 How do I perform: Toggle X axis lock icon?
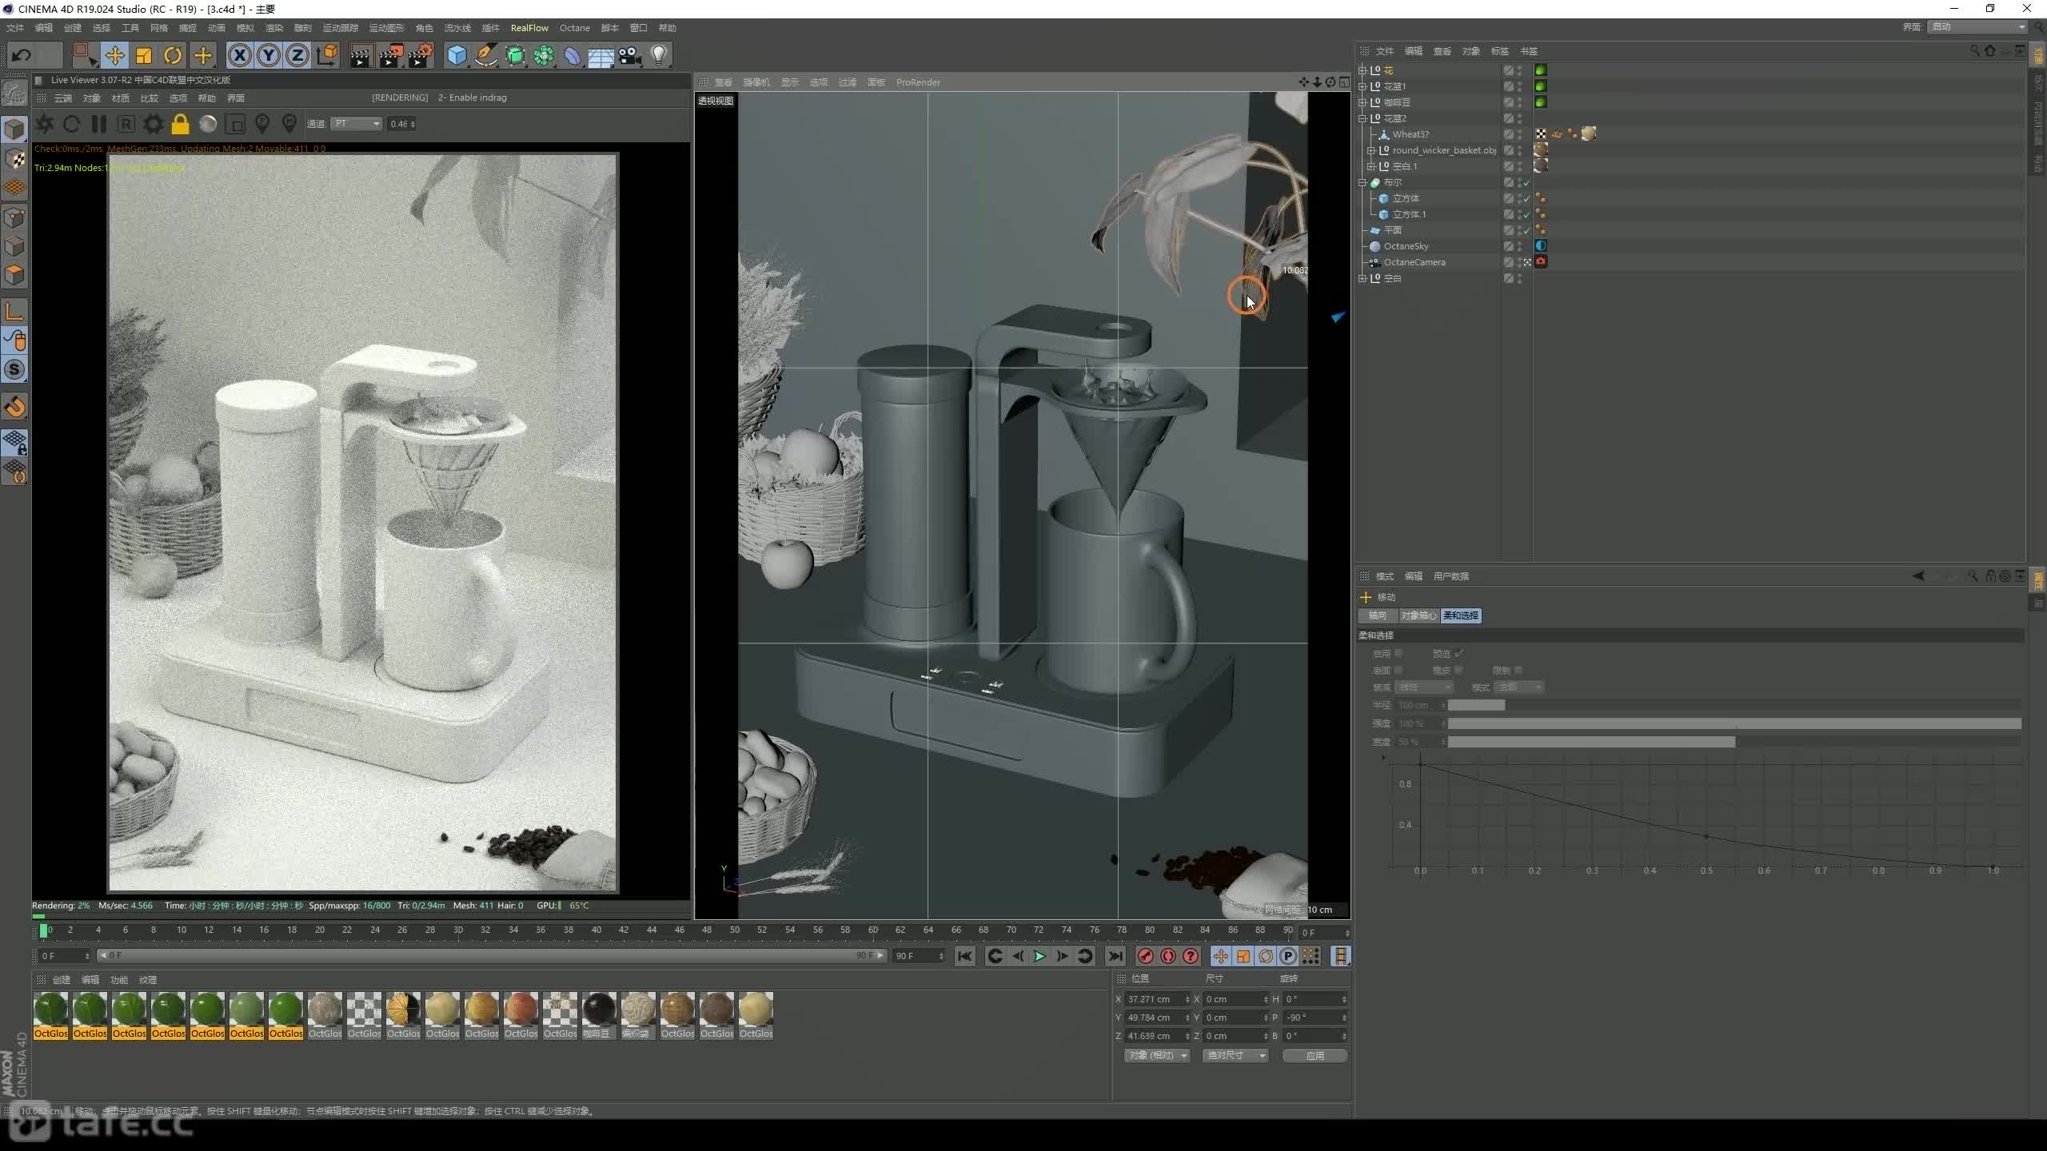tap(240, 55)
